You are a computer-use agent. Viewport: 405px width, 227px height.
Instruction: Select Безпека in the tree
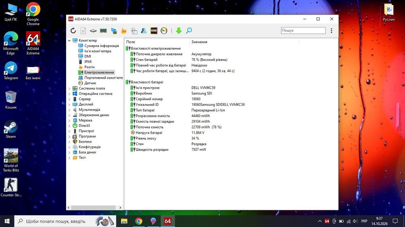[x=85, y=141]
